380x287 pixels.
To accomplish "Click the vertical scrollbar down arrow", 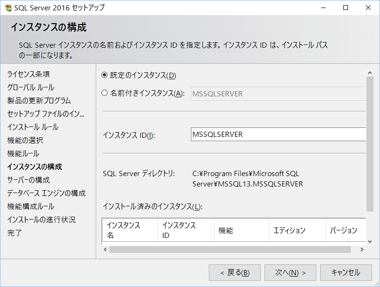I will pos(370,241).
